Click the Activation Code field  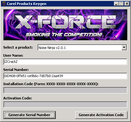pos(65,104)
